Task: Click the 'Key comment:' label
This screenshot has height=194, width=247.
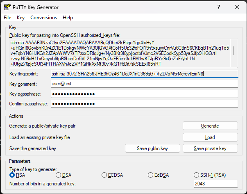Action: click(23, 84)
